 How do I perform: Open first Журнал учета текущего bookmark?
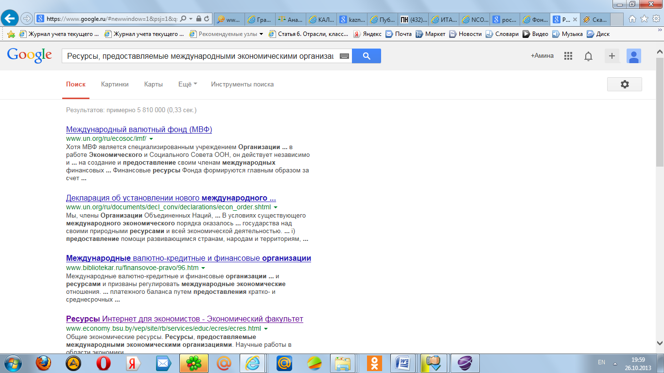point(58,34)
